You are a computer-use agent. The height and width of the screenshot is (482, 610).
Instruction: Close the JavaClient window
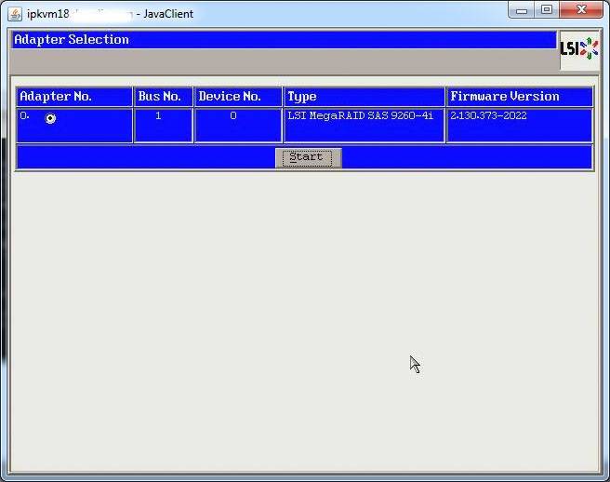click(581, 10)
